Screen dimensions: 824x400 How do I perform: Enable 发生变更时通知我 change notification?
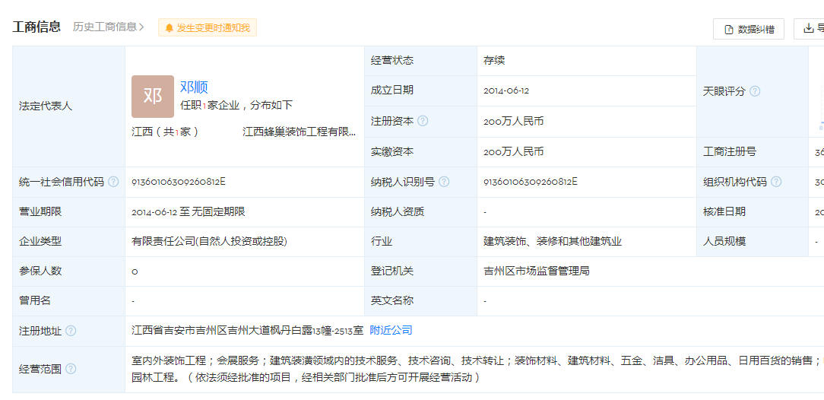(208, 28)
